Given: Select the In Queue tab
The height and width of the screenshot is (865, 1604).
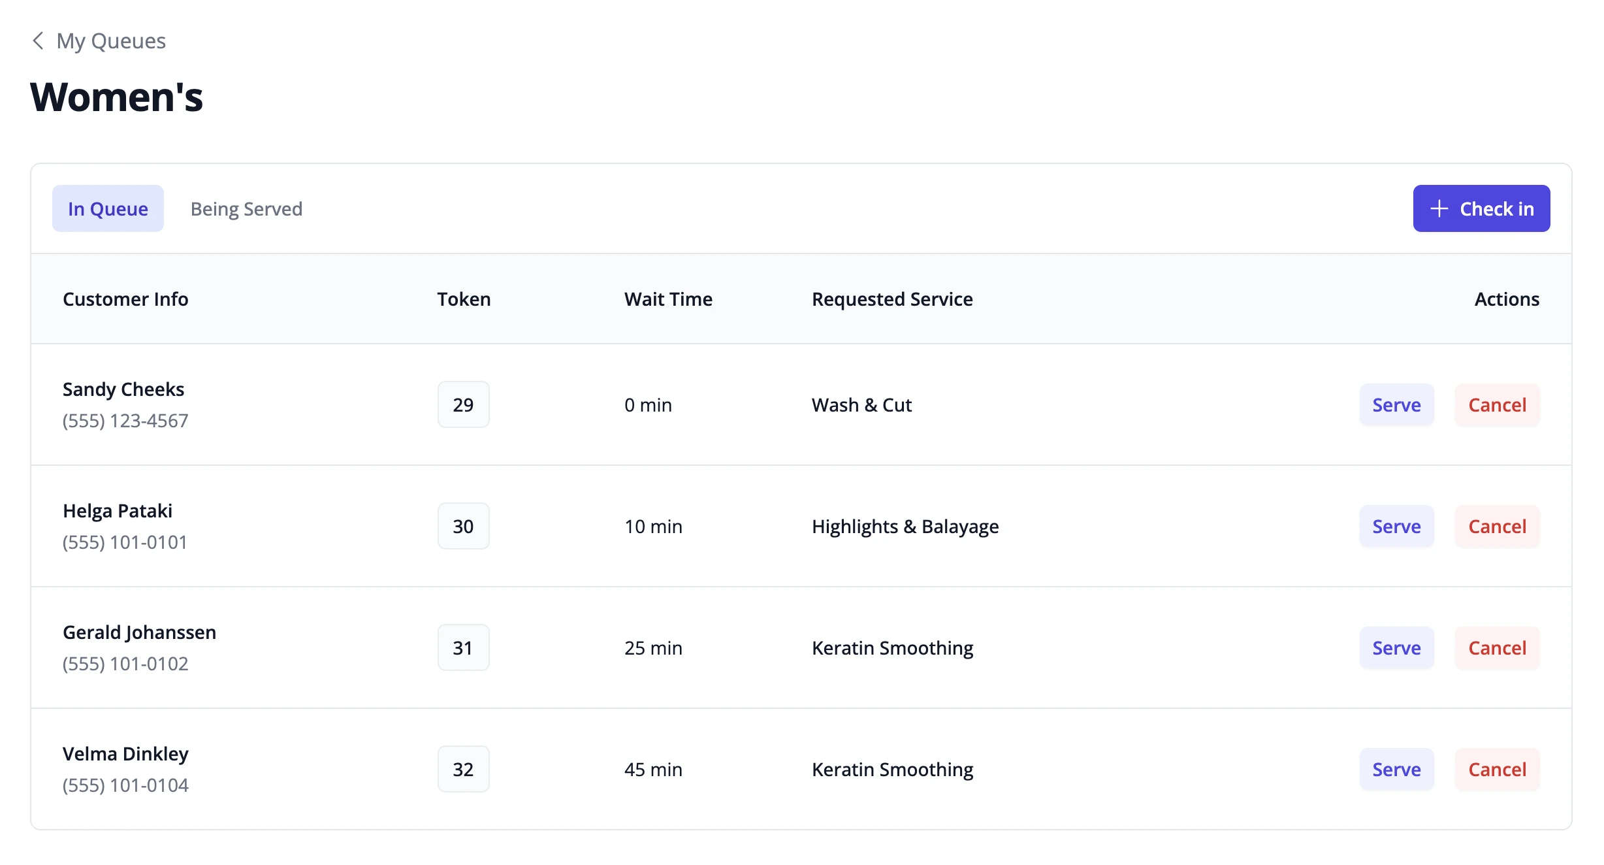Looking at the screenshot, I should (108, 209).
